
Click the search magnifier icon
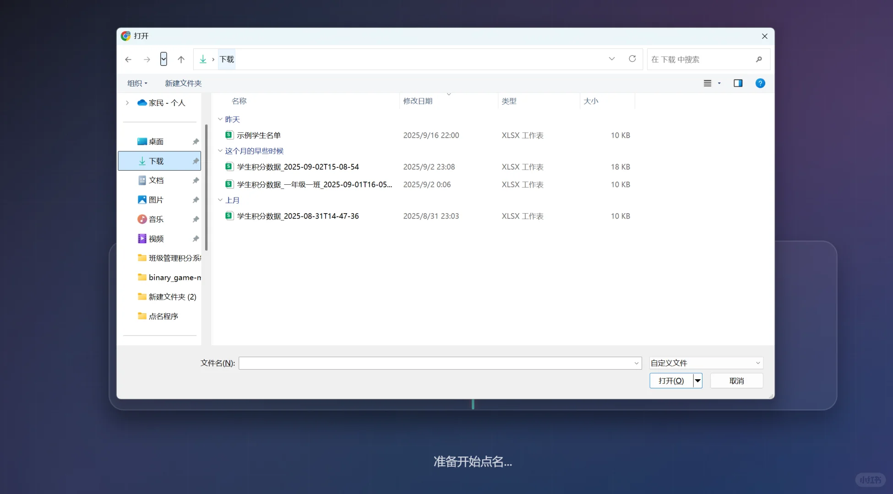tap(759, 59)
